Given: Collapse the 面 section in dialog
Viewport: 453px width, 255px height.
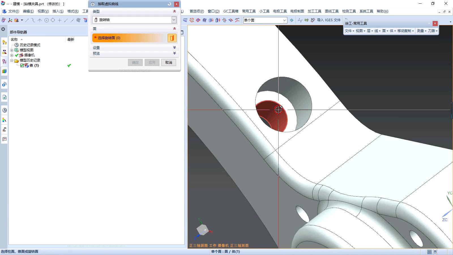Looking at the screenshot, I should (x=174, y=29).
